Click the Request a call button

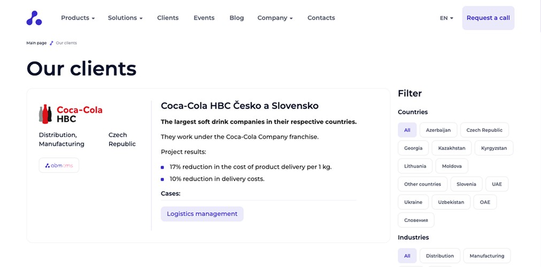(488, 18)
